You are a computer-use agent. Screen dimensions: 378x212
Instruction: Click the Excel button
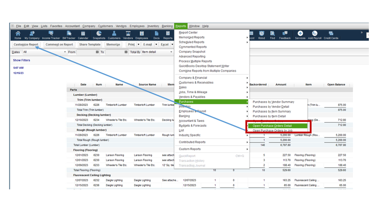click(x=165, y=45)
